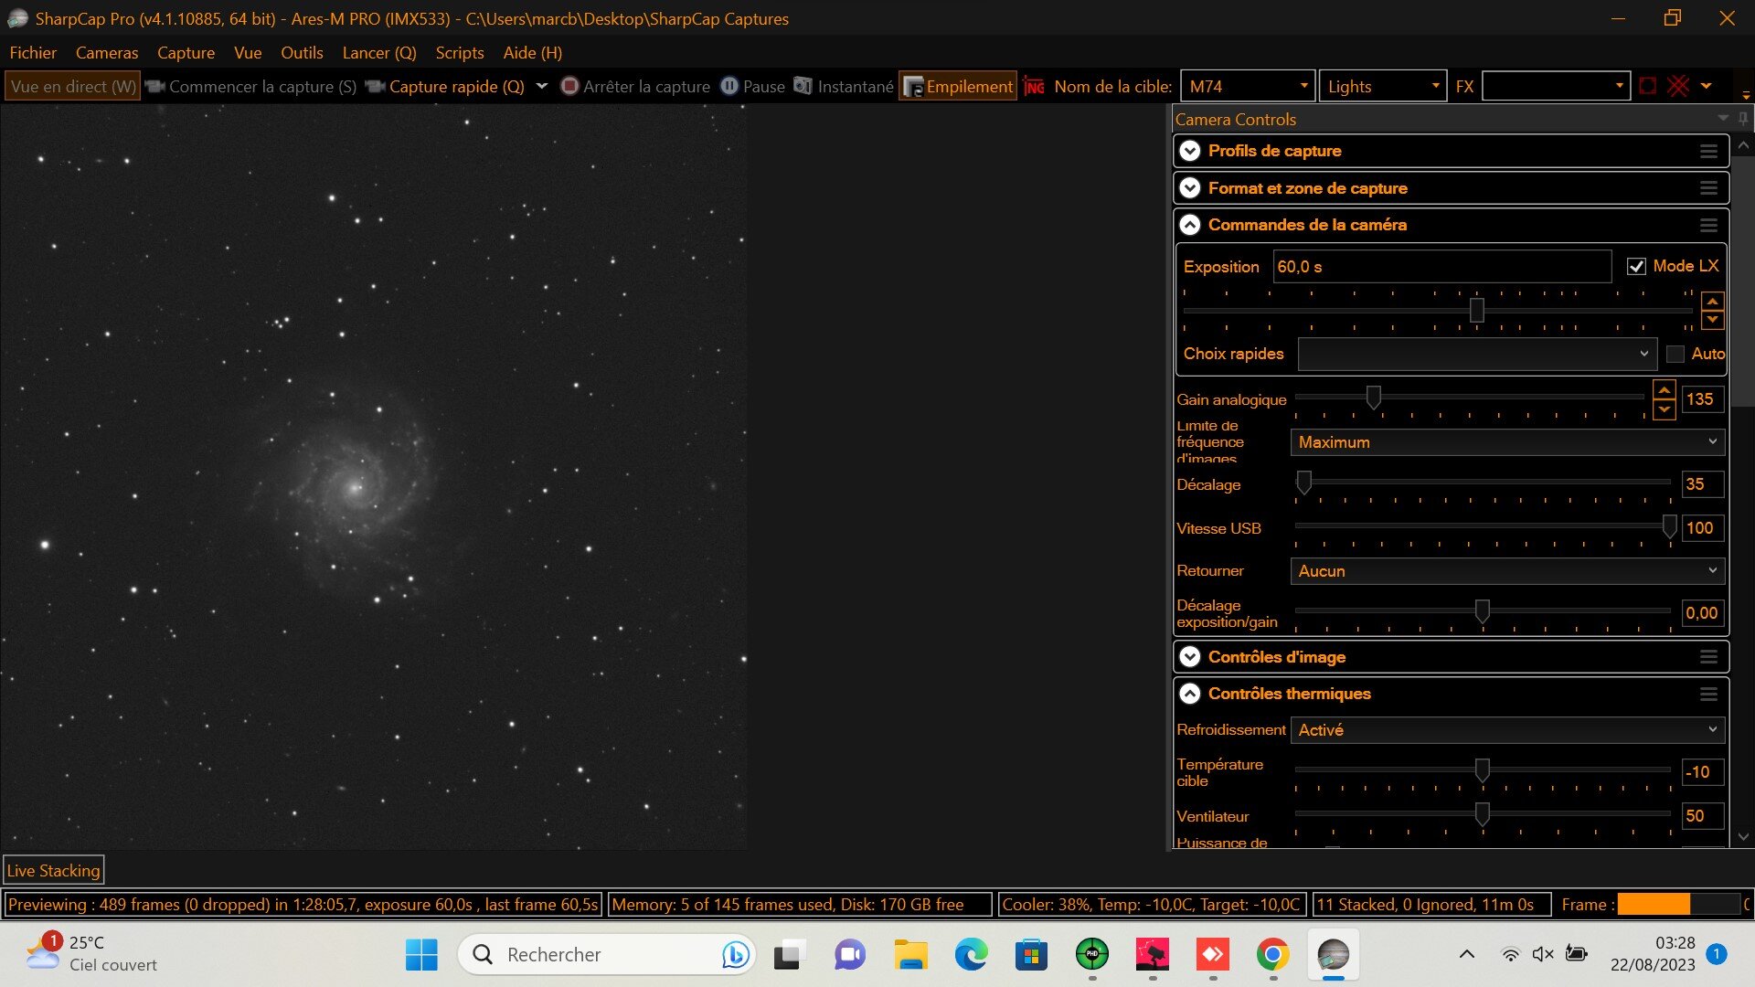
Task: Click the Capture rapide camera icon
Action: click(x=375, y=86)
